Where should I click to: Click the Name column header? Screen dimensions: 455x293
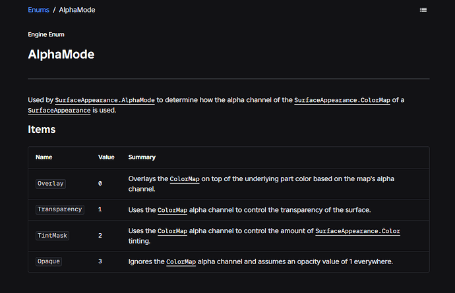point(44,157)
